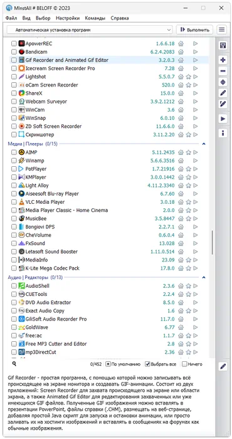Toggle the Ничего checkbox

tap(184, 364)
